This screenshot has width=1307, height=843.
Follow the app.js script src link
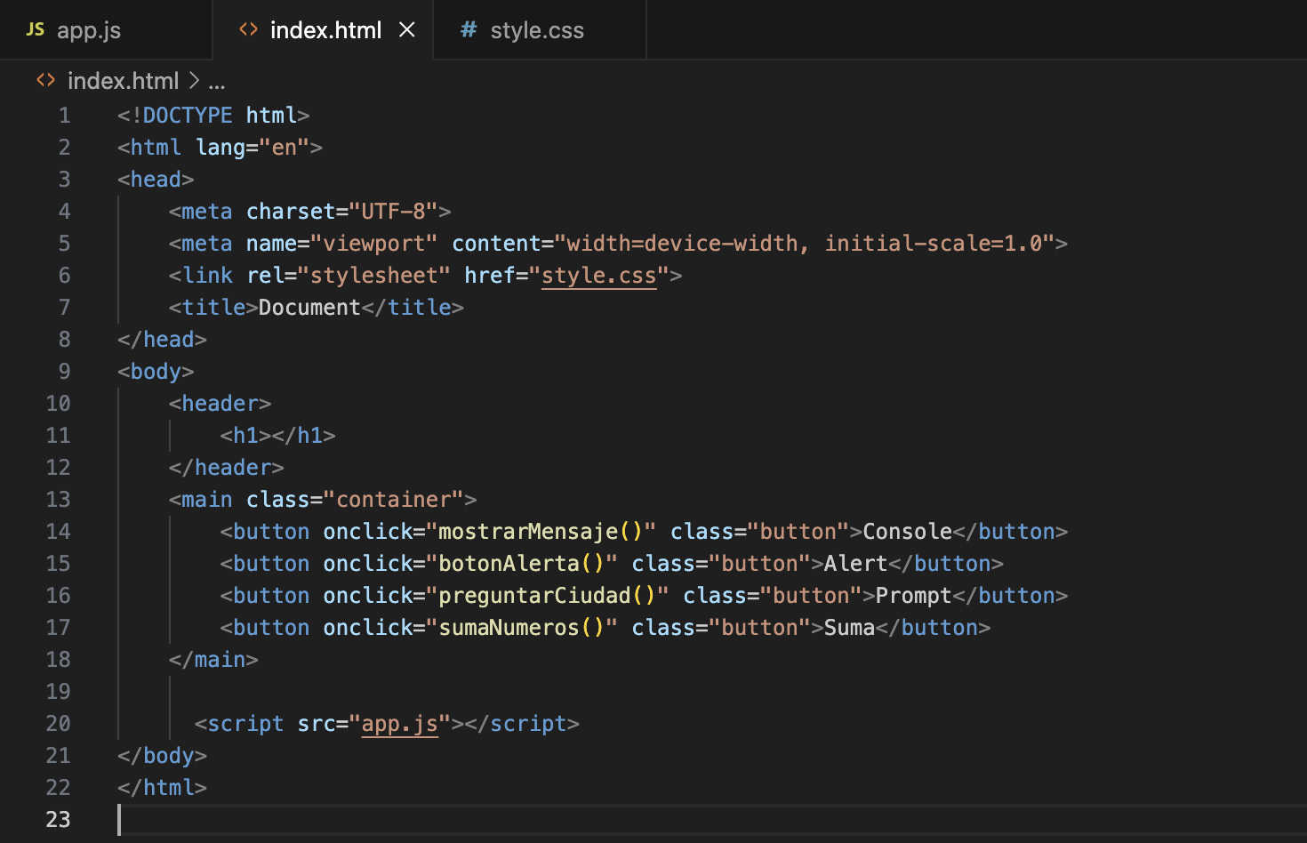click(400, 724)
